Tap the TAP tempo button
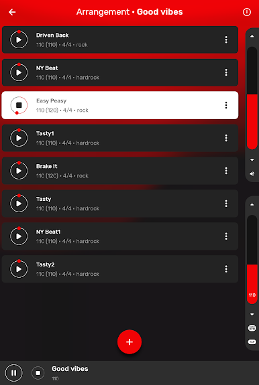This screenshot has width=259, height=385. coord(252,341)
